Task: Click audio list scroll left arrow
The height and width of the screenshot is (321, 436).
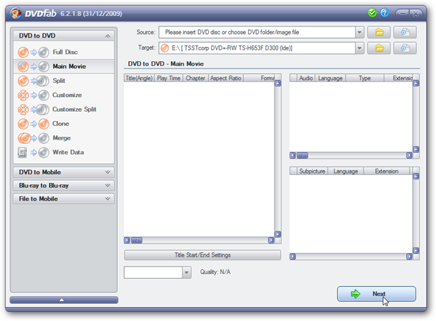Action: tap(293, 155)
